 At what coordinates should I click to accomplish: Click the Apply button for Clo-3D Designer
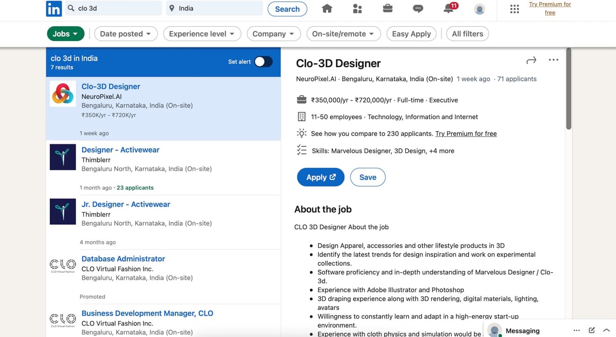(x=321, y=177)
